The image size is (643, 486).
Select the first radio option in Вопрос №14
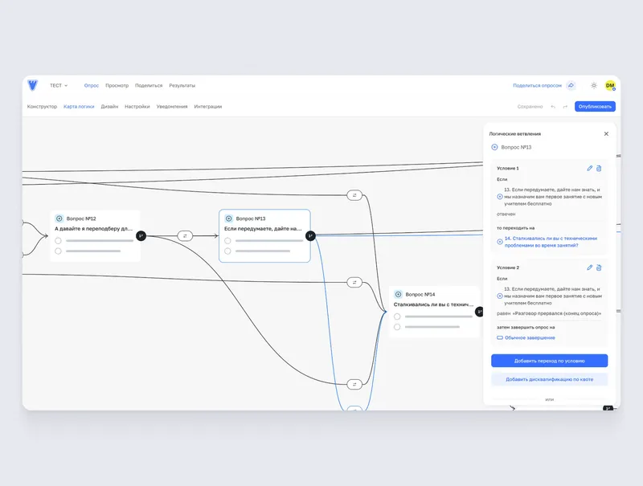pyautogui.click(x=397, y=317)
